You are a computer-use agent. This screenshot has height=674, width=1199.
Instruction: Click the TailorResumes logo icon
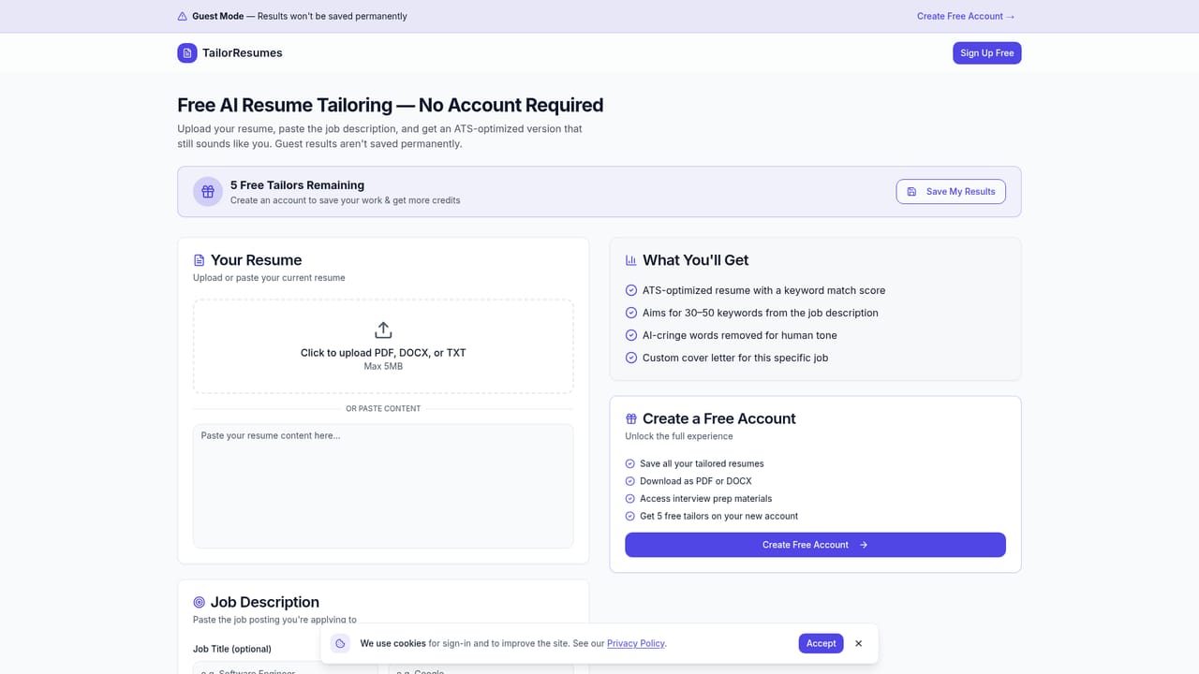[x=187, y=52]
